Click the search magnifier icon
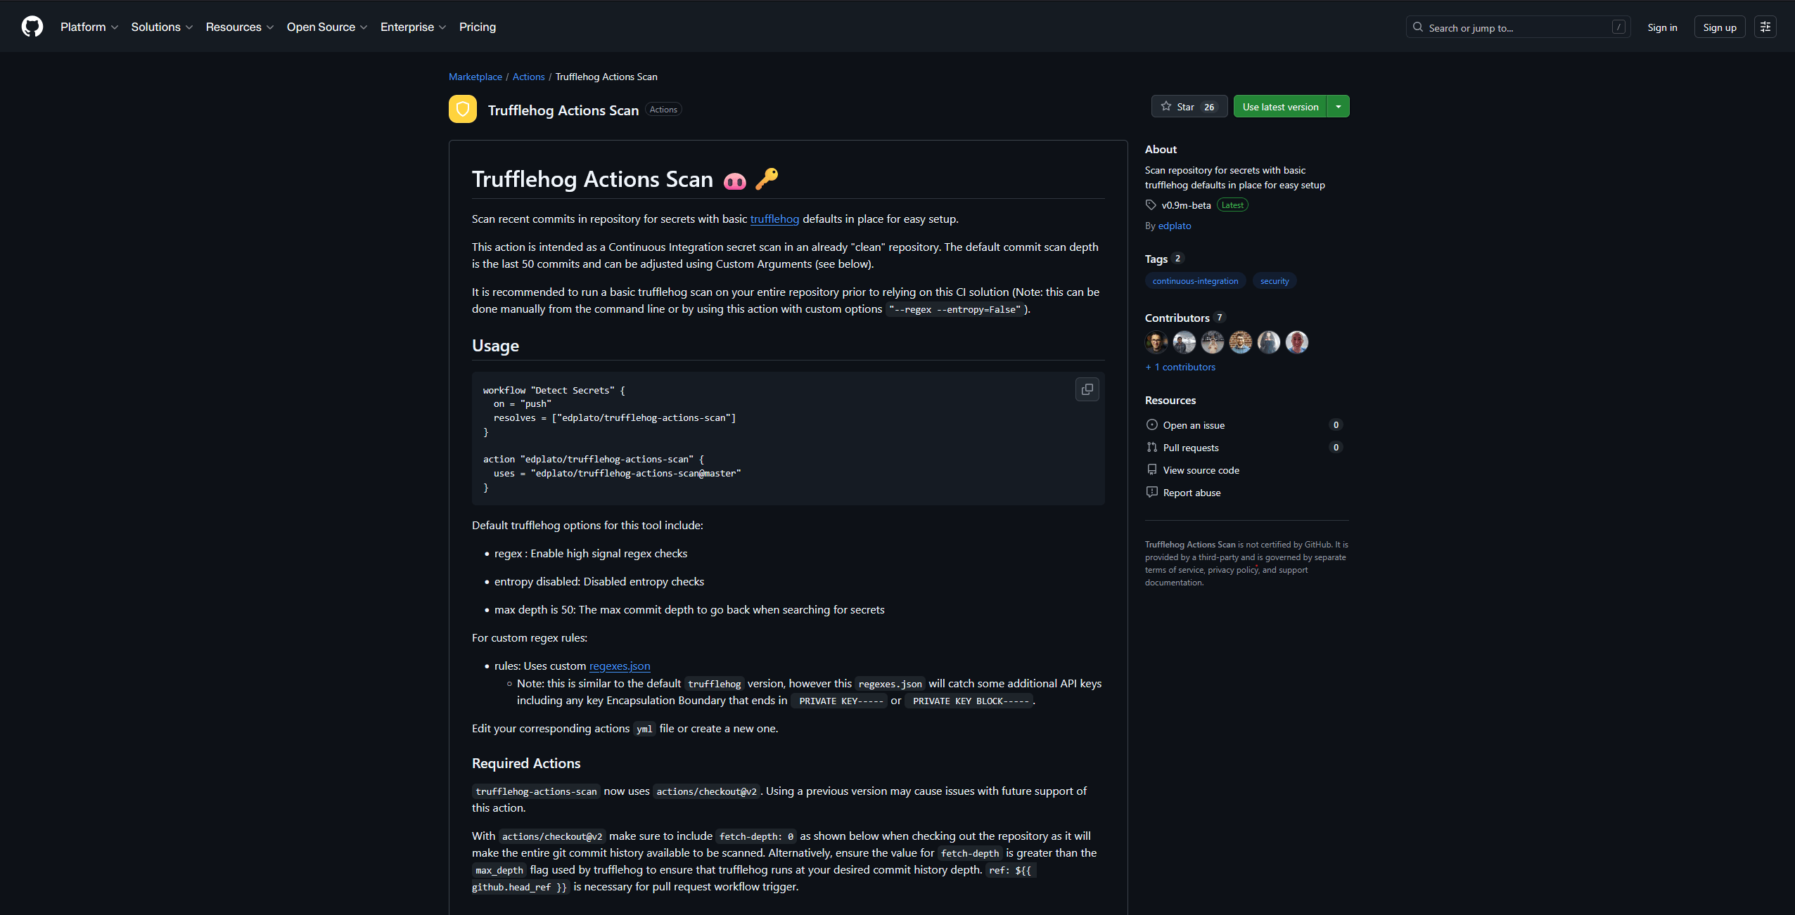1795x915 pixels. pos(1418,27)
